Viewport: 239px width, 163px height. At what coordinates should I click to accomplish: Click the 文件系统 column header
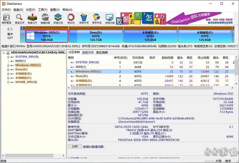(138, 58)
